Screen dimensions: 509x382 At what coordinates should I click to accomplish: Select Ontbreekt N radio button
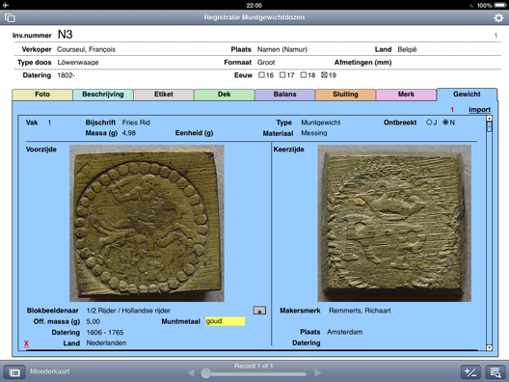click(445, 123)
